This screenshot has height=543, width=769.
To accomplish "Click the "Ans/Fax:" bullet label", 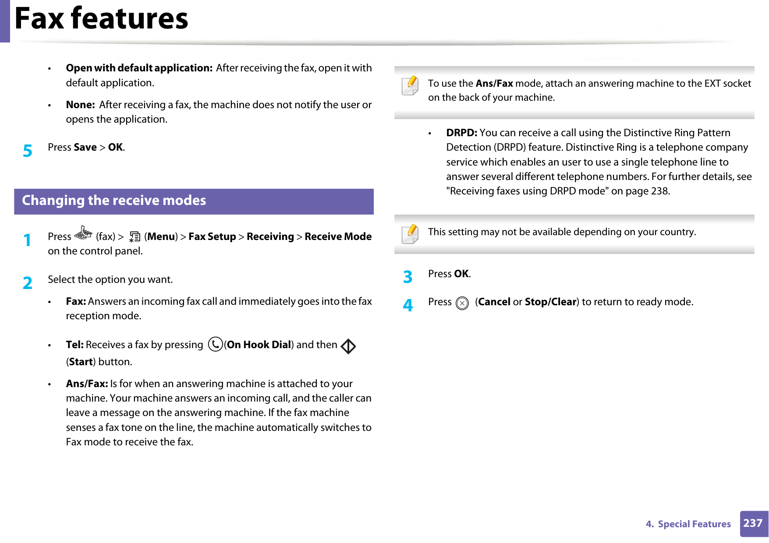I will point(87,384).
